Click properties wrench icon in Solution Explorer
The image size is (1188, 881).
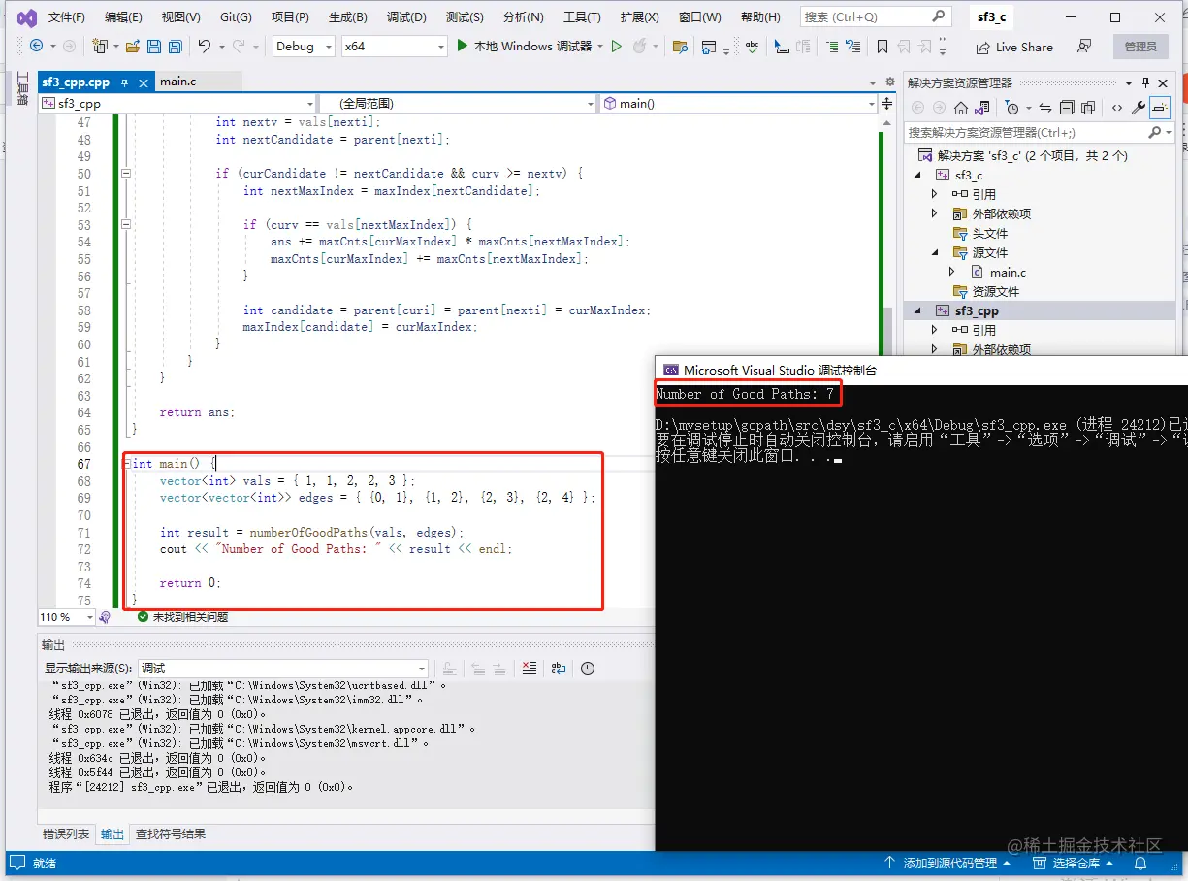coord(1139,108)
